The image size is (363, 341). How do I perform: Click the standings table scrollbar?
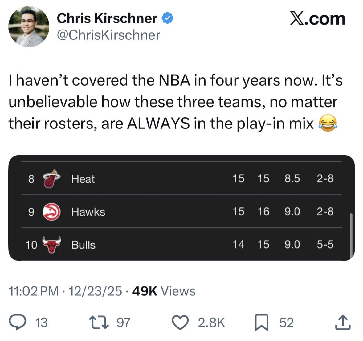[351, 236]
